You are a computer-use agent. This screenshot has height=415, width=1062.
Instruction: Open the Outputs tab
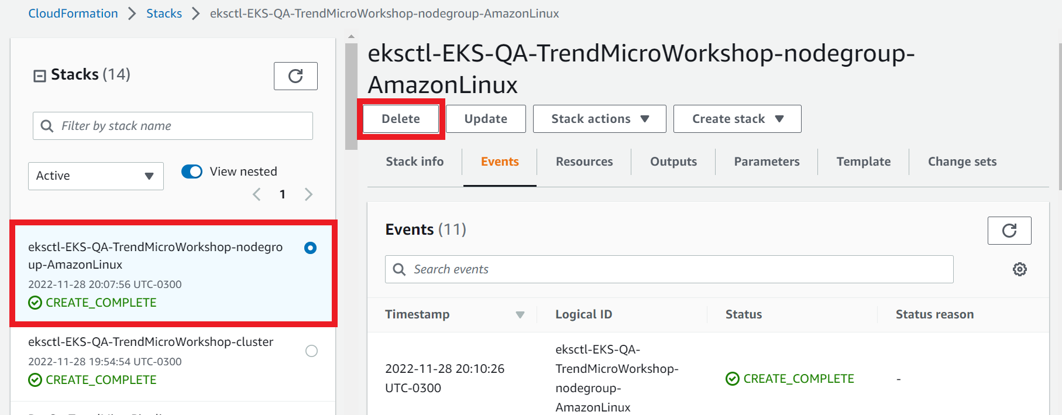coord(673,162)
